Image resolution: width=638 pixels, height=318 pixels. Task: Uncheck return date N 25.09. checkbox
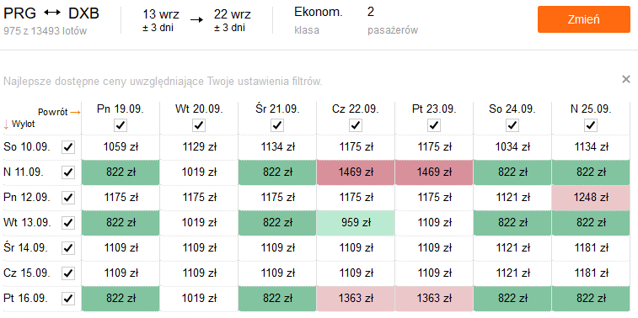coord(591,125)
